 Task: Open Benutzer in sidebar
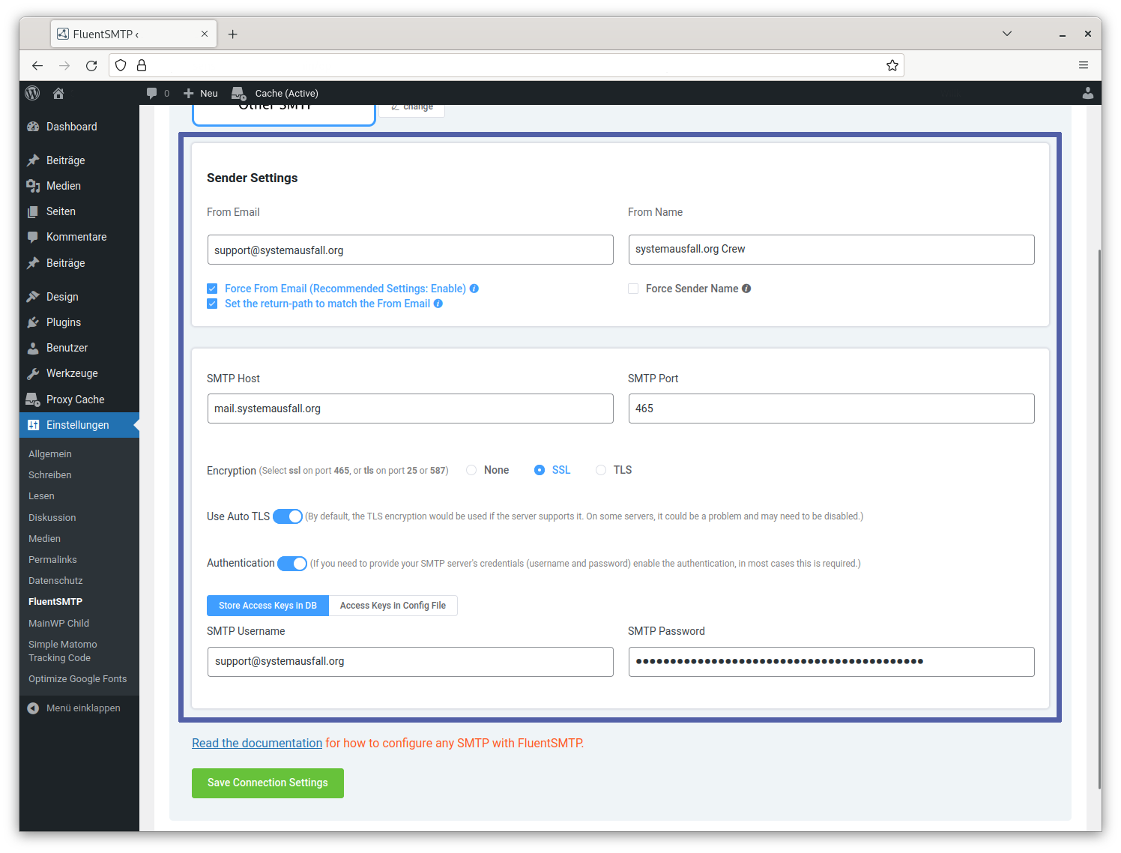click(79, 348)
